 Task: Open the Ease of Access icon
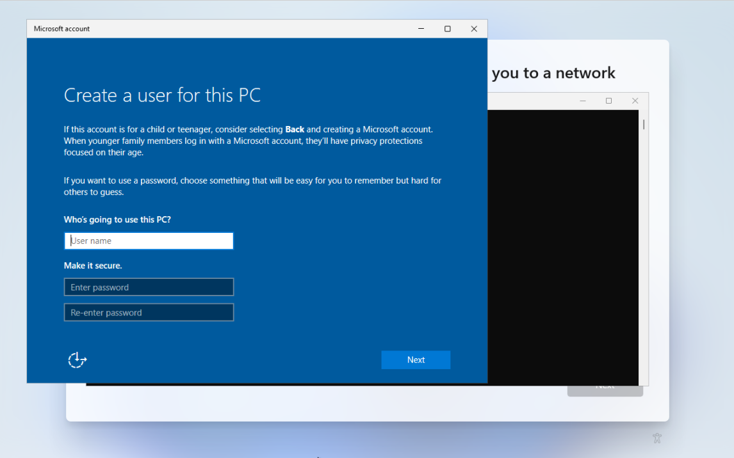tap(77, 360)
